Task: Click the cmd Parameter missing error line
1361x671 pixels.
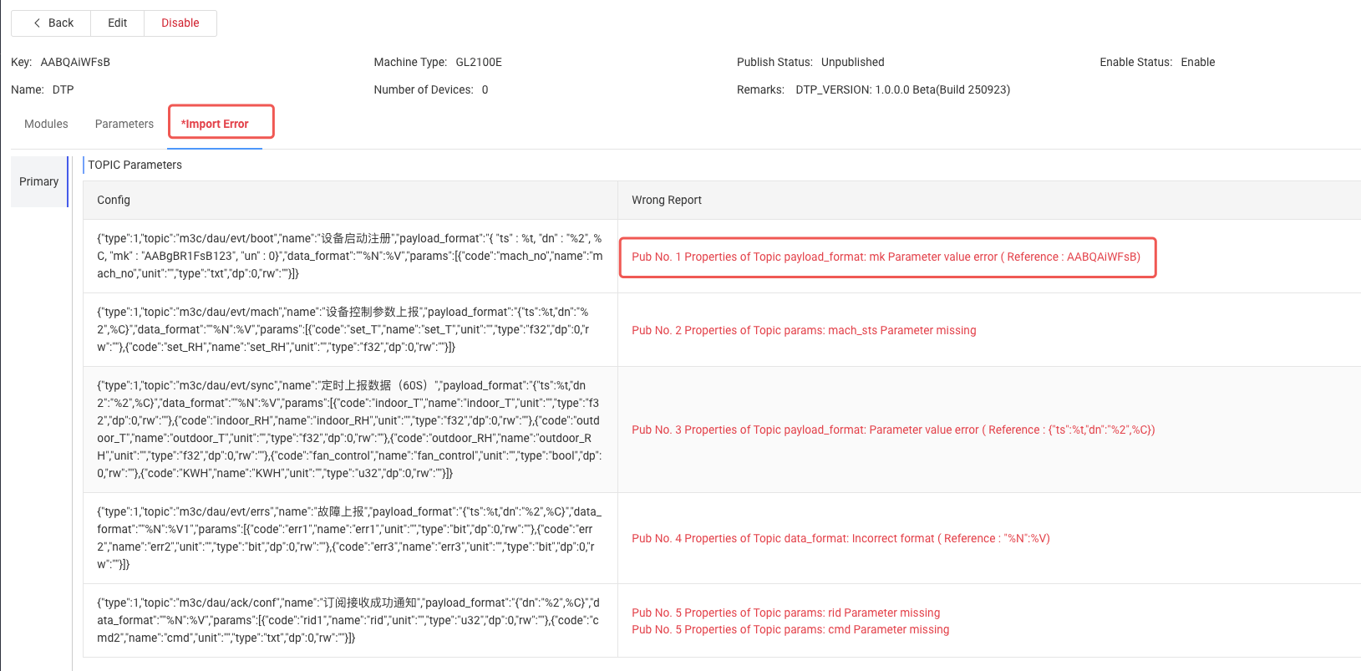Action: (790, 629)
